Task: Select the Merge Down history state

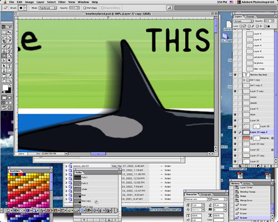Action: pos(246,200)
